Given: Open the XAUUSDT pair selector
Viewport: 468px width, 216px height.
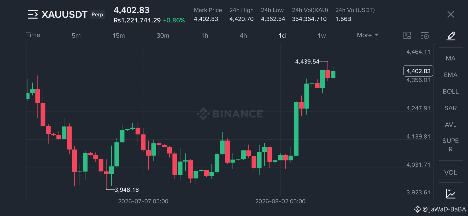Looking at the screenshot, I should click(x=64, y=14).
